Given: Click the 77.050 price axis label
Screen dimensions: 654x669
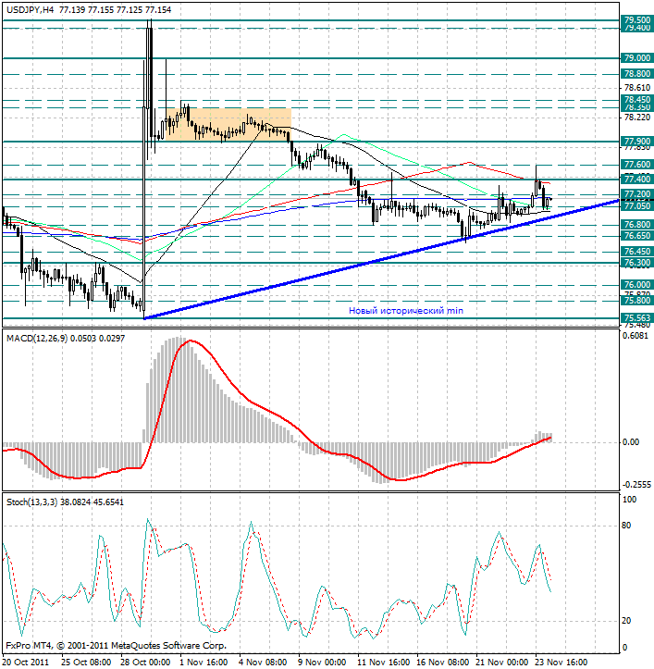Looking at the screenshot, I should (635, 206).
